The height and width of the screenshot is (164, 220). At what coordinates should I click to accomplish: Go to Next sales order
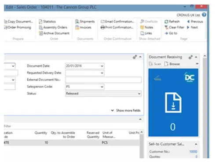coord(192,27)
